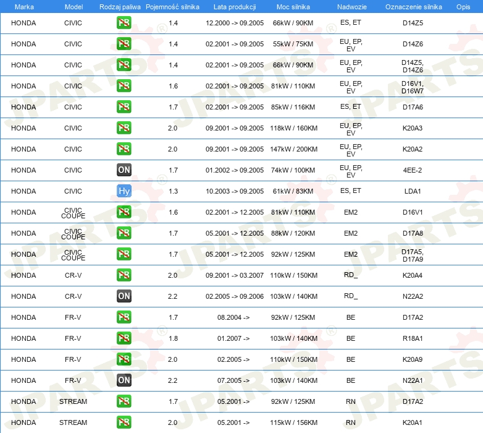Click petrol icon in K20A2 row

coord(124,149)
